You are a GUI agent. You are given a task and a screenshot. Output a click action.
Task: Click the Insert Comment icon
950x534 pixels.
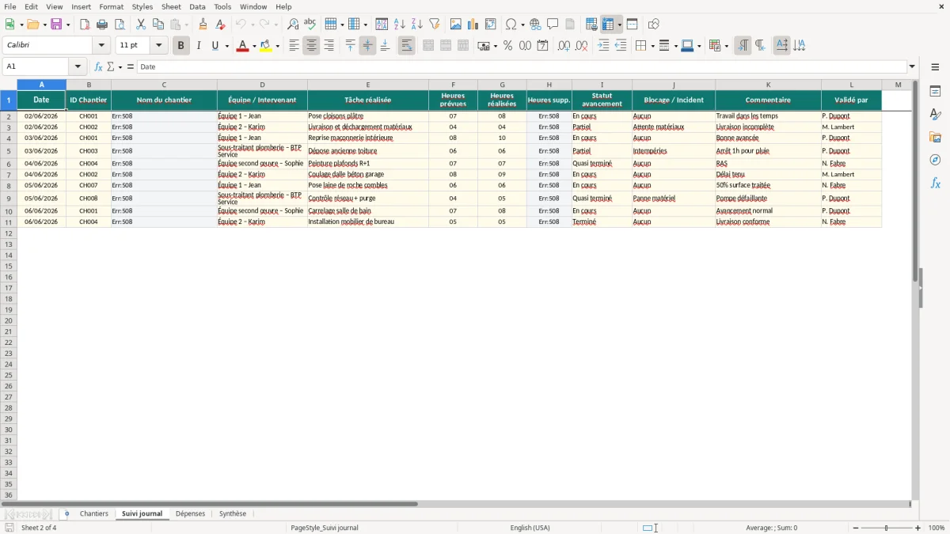point(553,25)
